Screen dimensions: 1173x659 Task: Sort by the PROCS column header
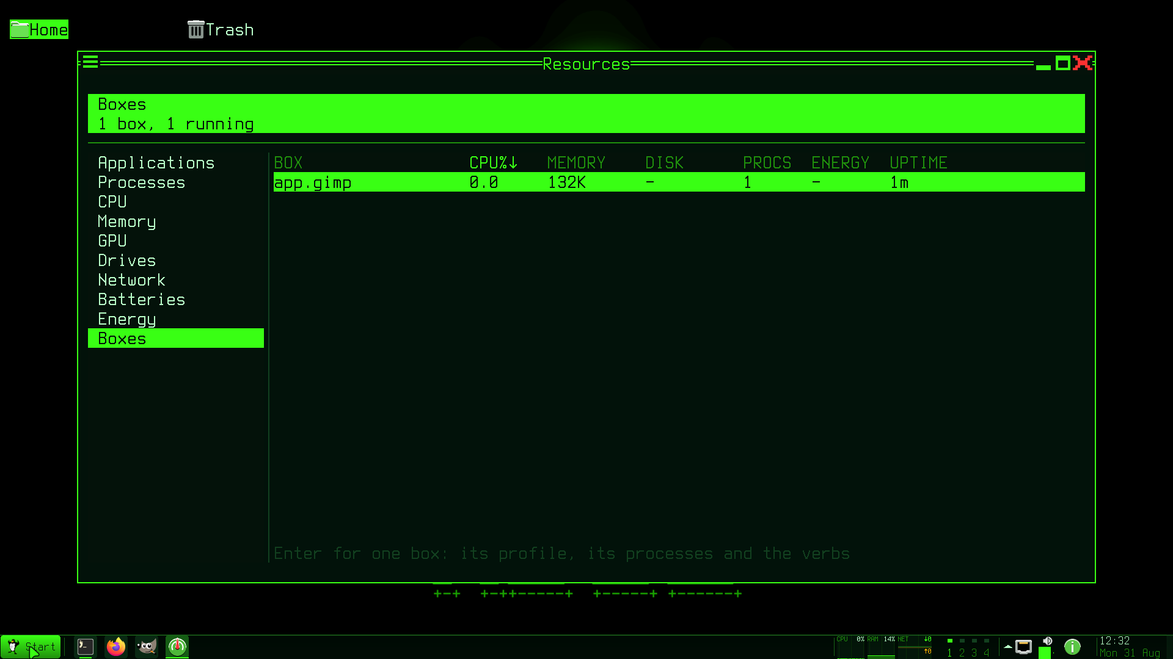pyautogui.click(x=767, y=163)
